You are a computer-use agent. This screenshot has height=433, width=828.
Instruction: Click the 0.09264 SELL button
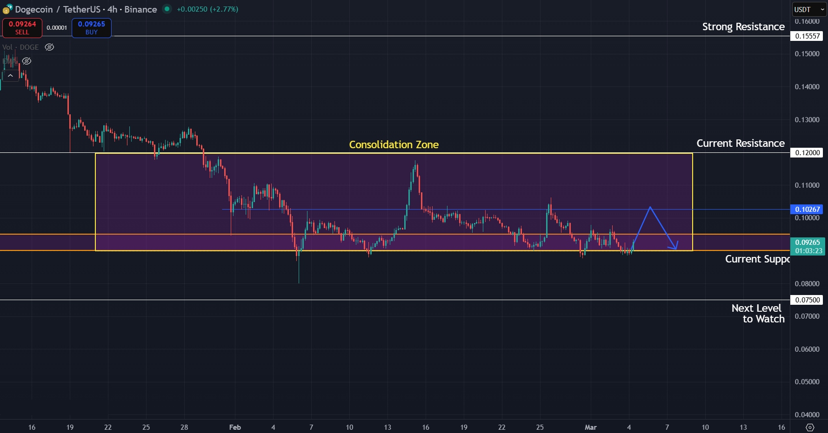[22, 28]
